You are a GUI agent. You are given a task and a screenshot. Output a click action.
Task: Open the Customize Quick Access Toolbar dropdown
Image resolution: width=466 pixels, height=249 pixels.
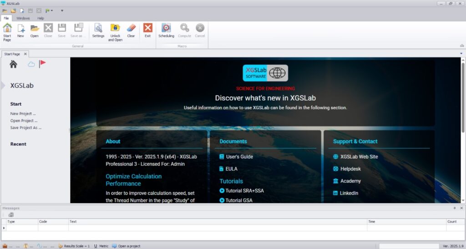tap(62, 10)
